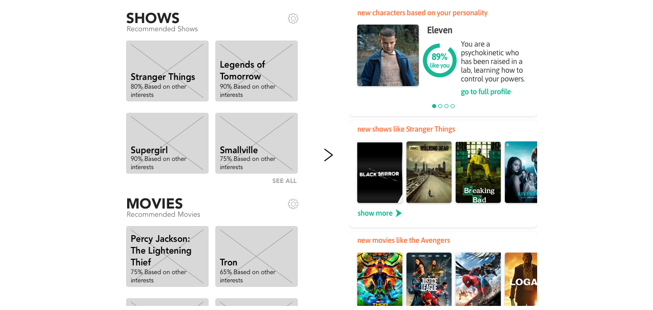Click show more under Stranger Things shows
This screenshot has width=653, height=310.
click(x=375, y=213)
